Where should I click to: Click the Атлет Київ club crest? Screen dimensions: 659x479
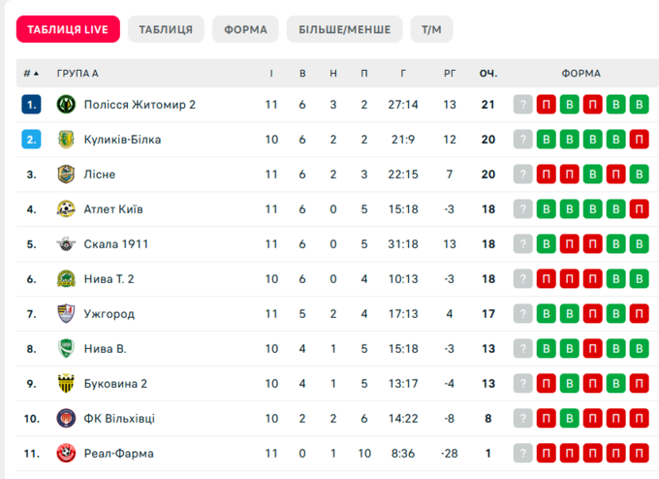pyautogui.click(x=66, y=209)
